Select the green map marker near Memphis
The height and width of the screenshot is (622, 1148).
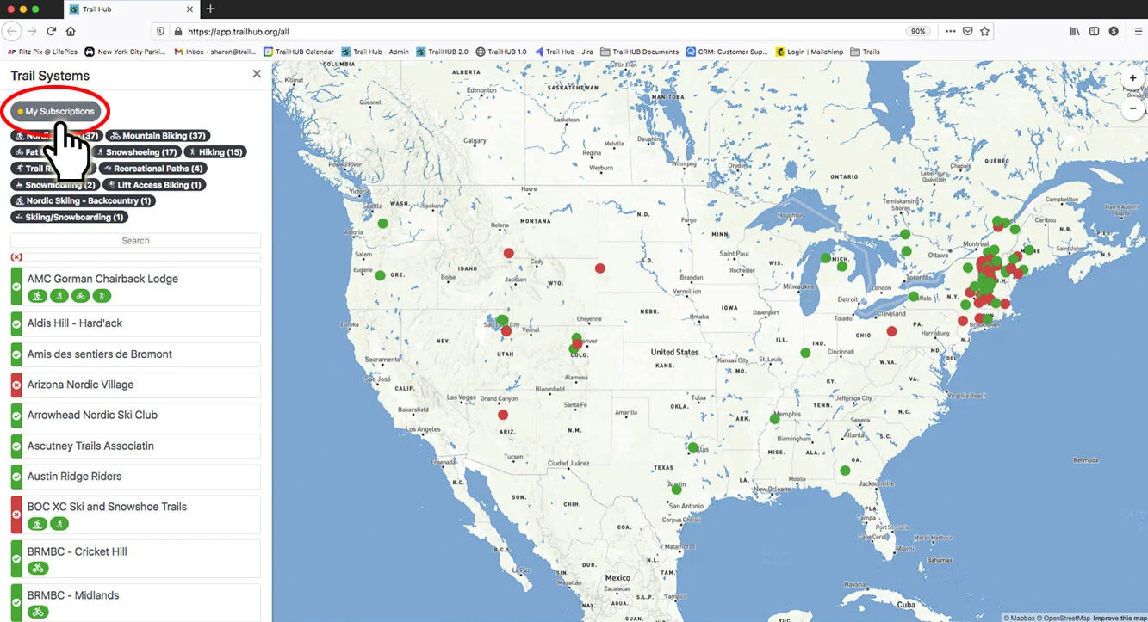coord(774,419)
